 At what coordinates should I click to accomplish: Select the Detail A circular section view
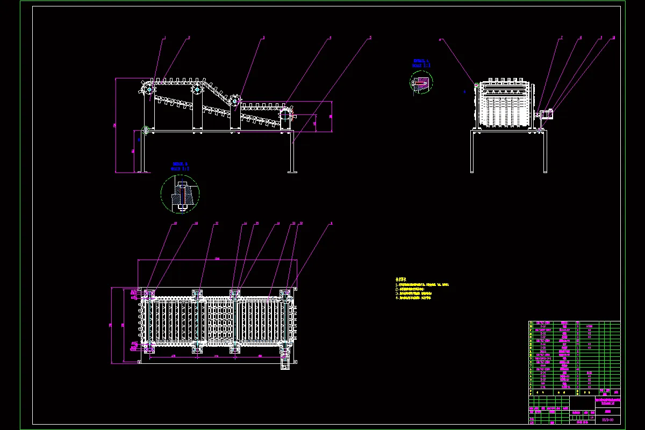click(x=421, y=82)
